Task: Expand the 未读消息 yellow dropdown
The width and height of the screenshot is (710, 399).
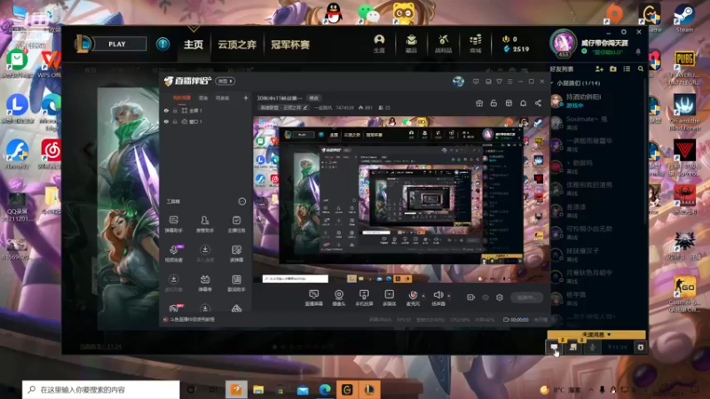Action: [596, 334]
